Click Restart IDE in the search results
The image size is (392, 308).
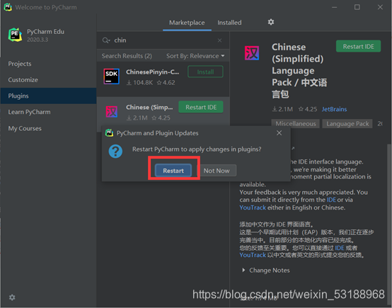pos(201,107)
